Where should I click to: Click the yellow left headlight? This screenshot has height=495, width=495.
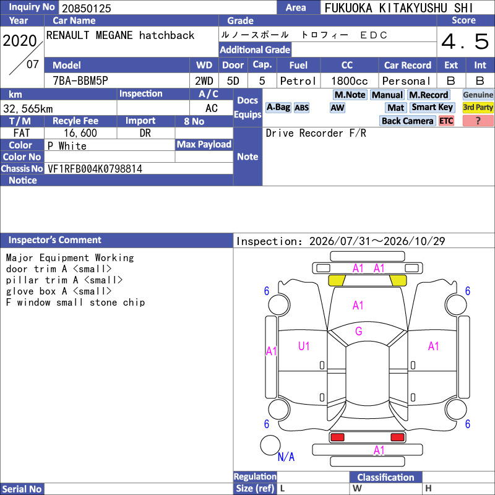pyautogui.click(x=337, y=280)
